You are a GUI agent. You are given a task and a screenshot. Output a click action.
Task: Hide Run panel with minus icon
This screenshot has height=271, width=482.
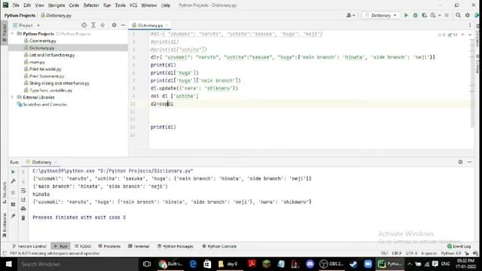(x=470, y=162)
